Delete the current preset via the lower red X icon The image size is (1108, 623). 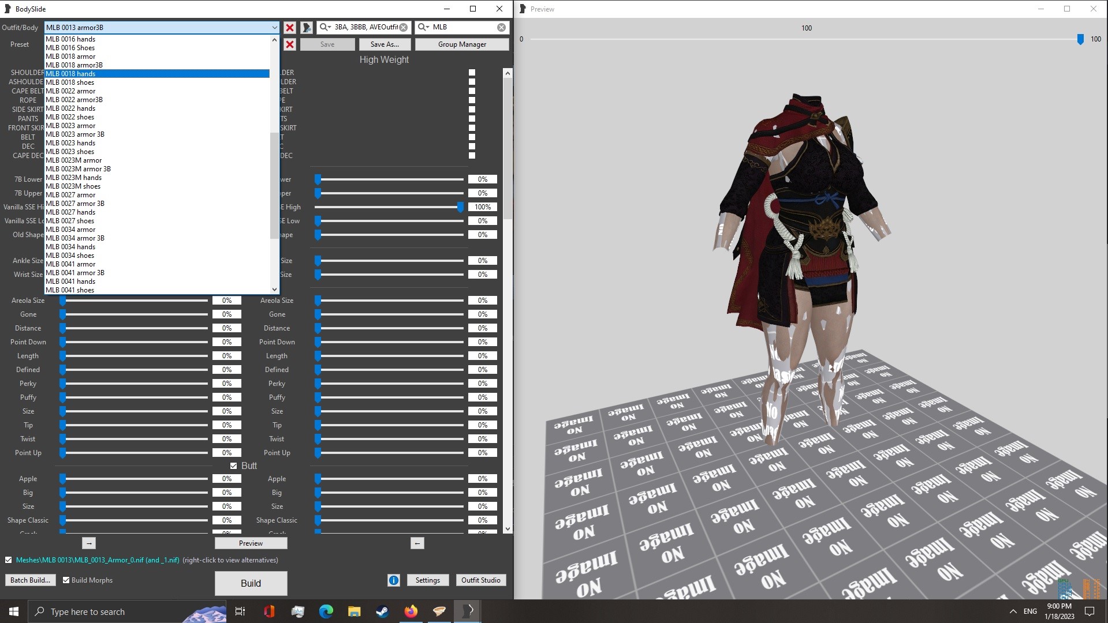point(289,44)
